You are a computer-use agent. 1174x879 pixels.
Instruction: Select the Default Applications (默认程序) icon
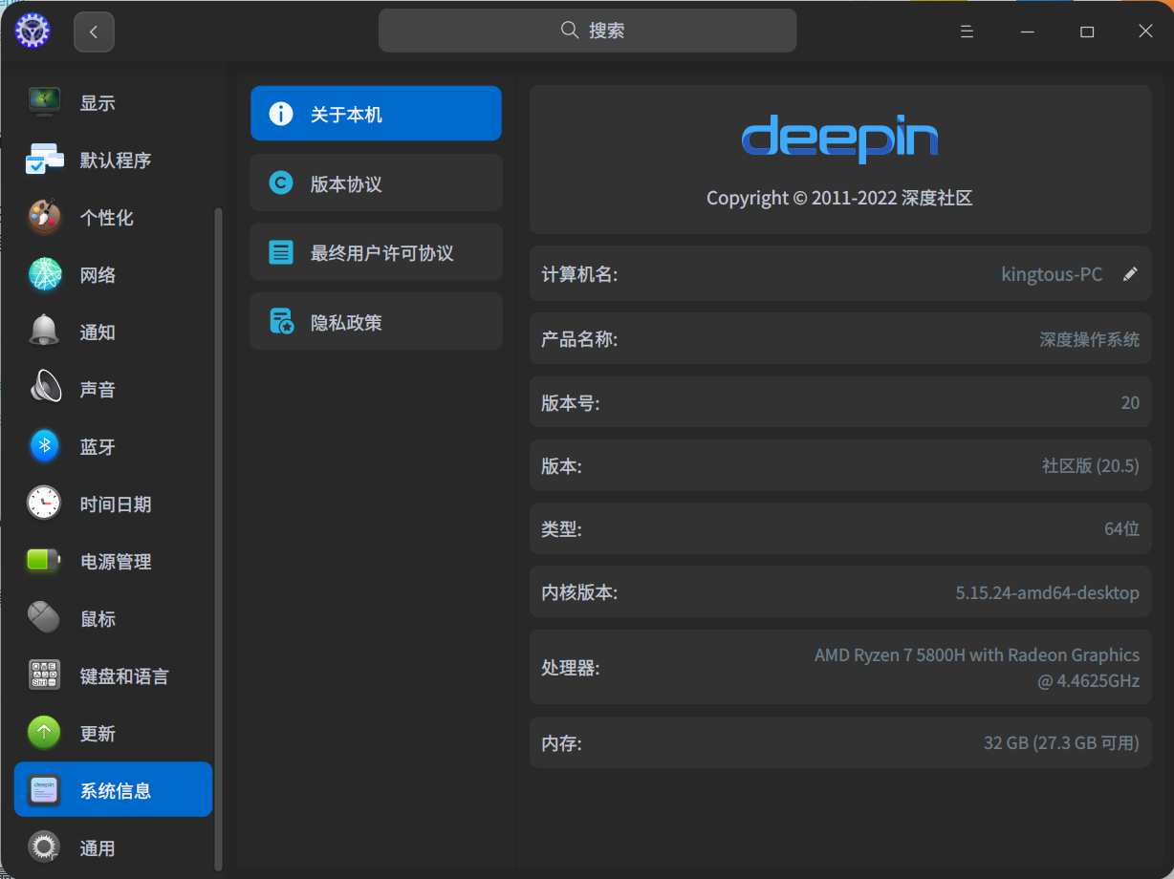pyautogui.click(x=44, y=160)
